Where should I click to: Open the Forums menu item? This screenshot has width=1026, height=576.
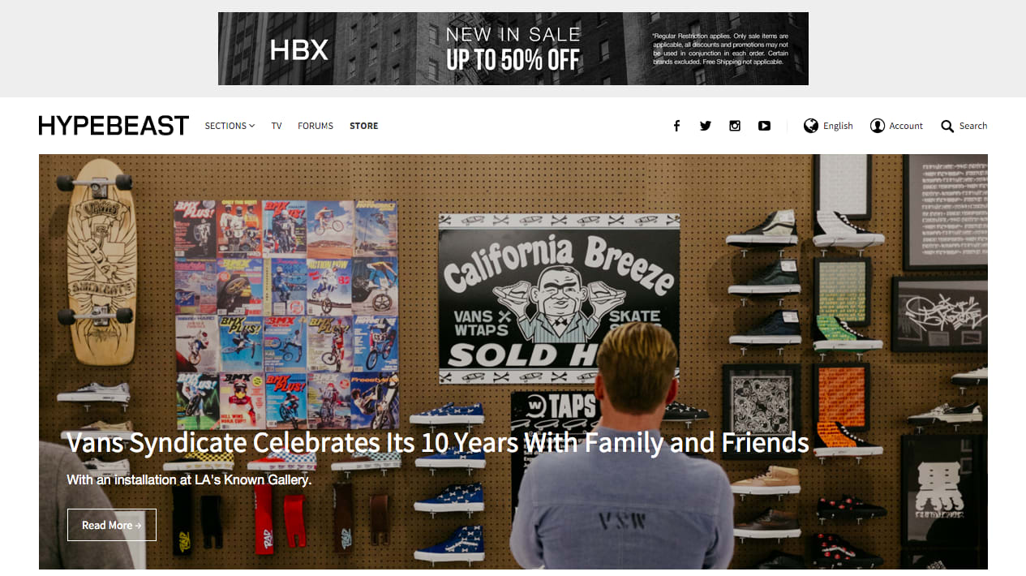[316, 126]
